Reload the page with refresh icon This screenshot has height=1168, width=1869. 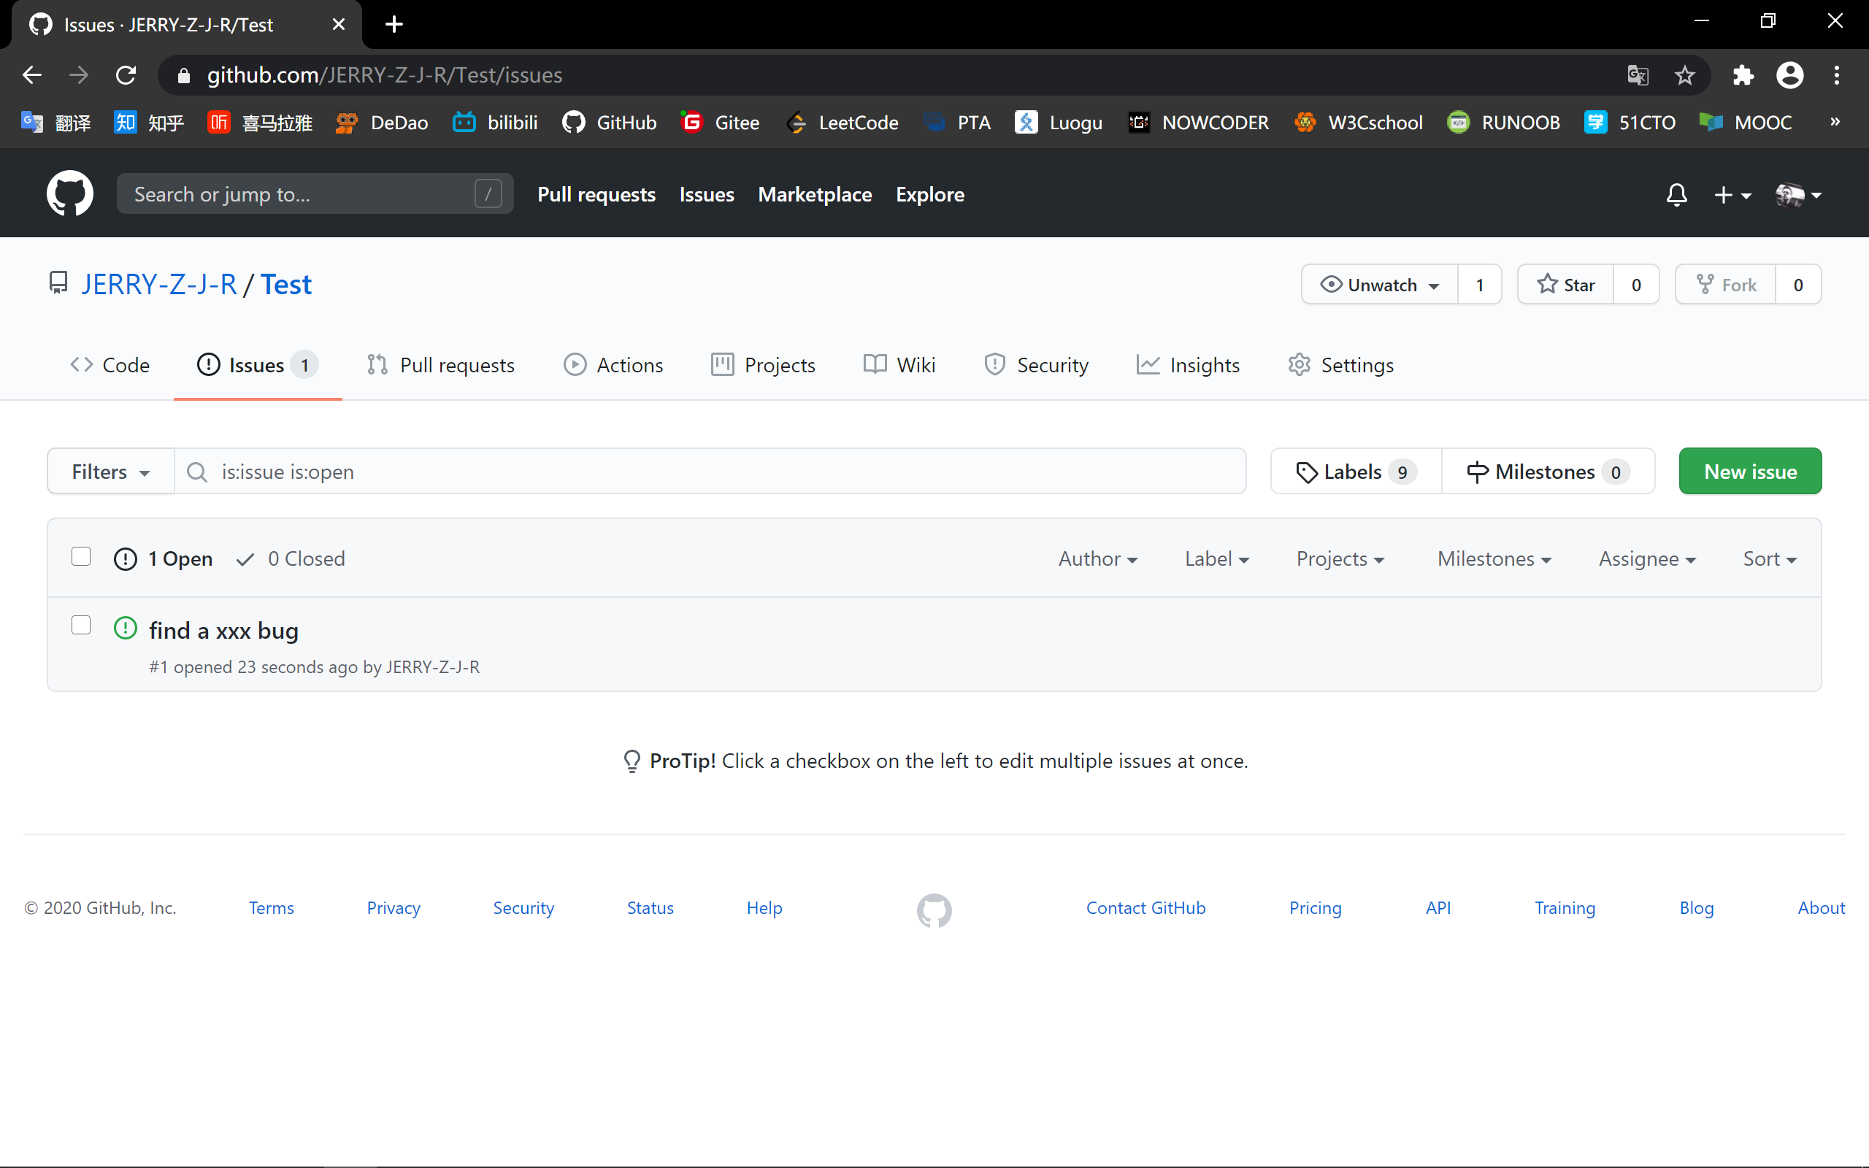click(x=126, y=75)
